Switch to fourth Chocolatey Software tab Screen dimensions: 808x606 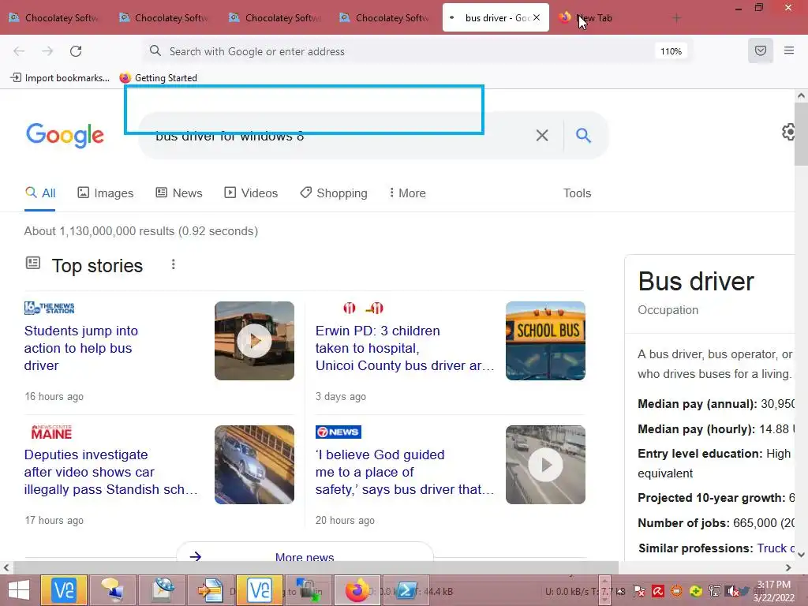tap(386, 17)
